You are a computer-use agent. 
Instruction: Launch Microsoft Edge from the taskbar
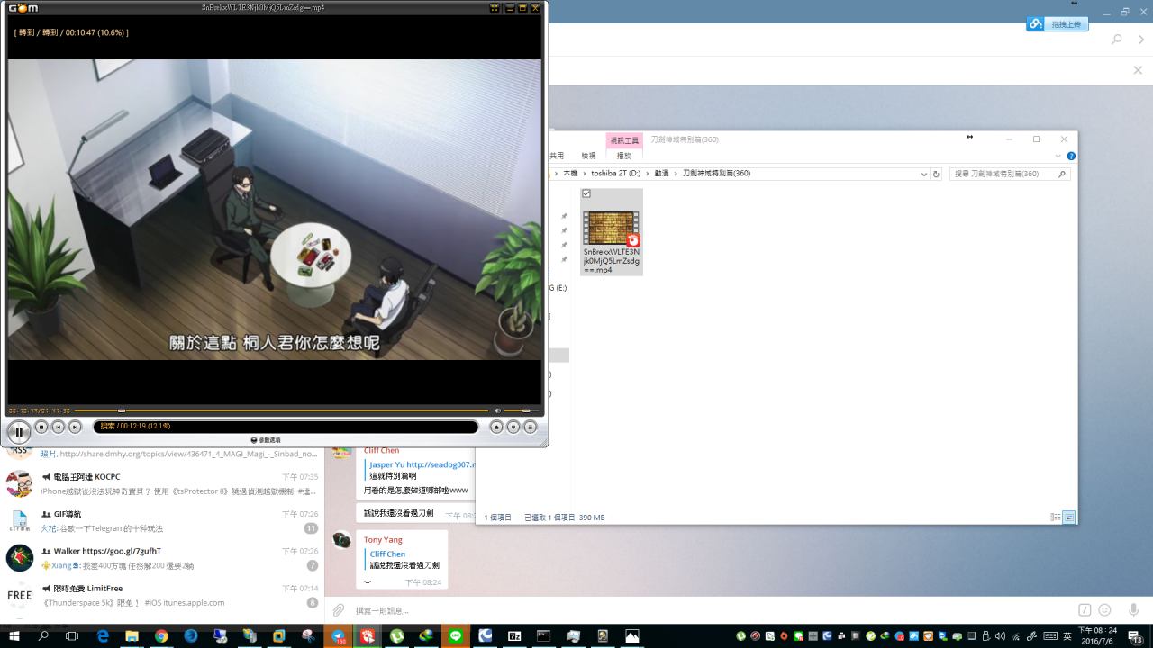pos(103,635)
